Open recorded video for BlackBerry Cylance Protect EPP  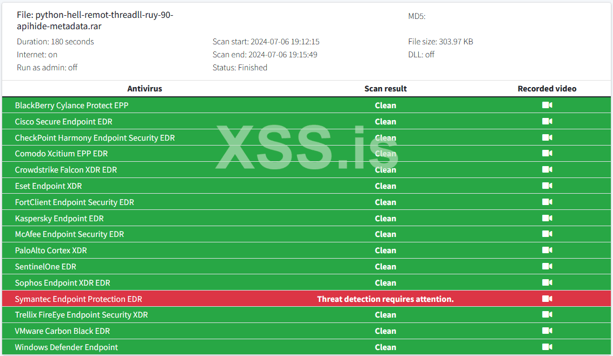tap(547, 105)
